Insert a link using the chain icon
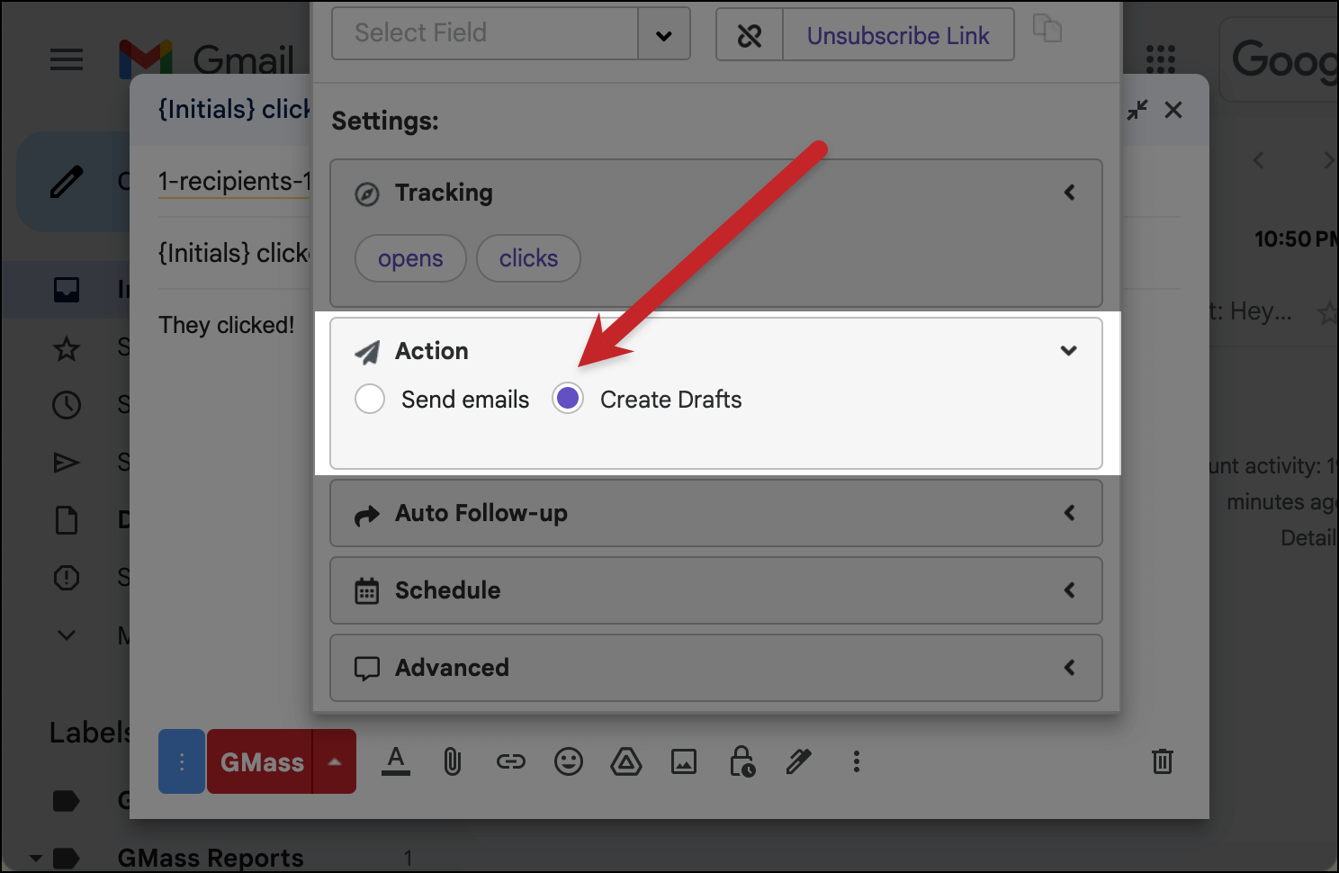The width and height of the screenshot is (1339, 873). [x=511, y=762]
